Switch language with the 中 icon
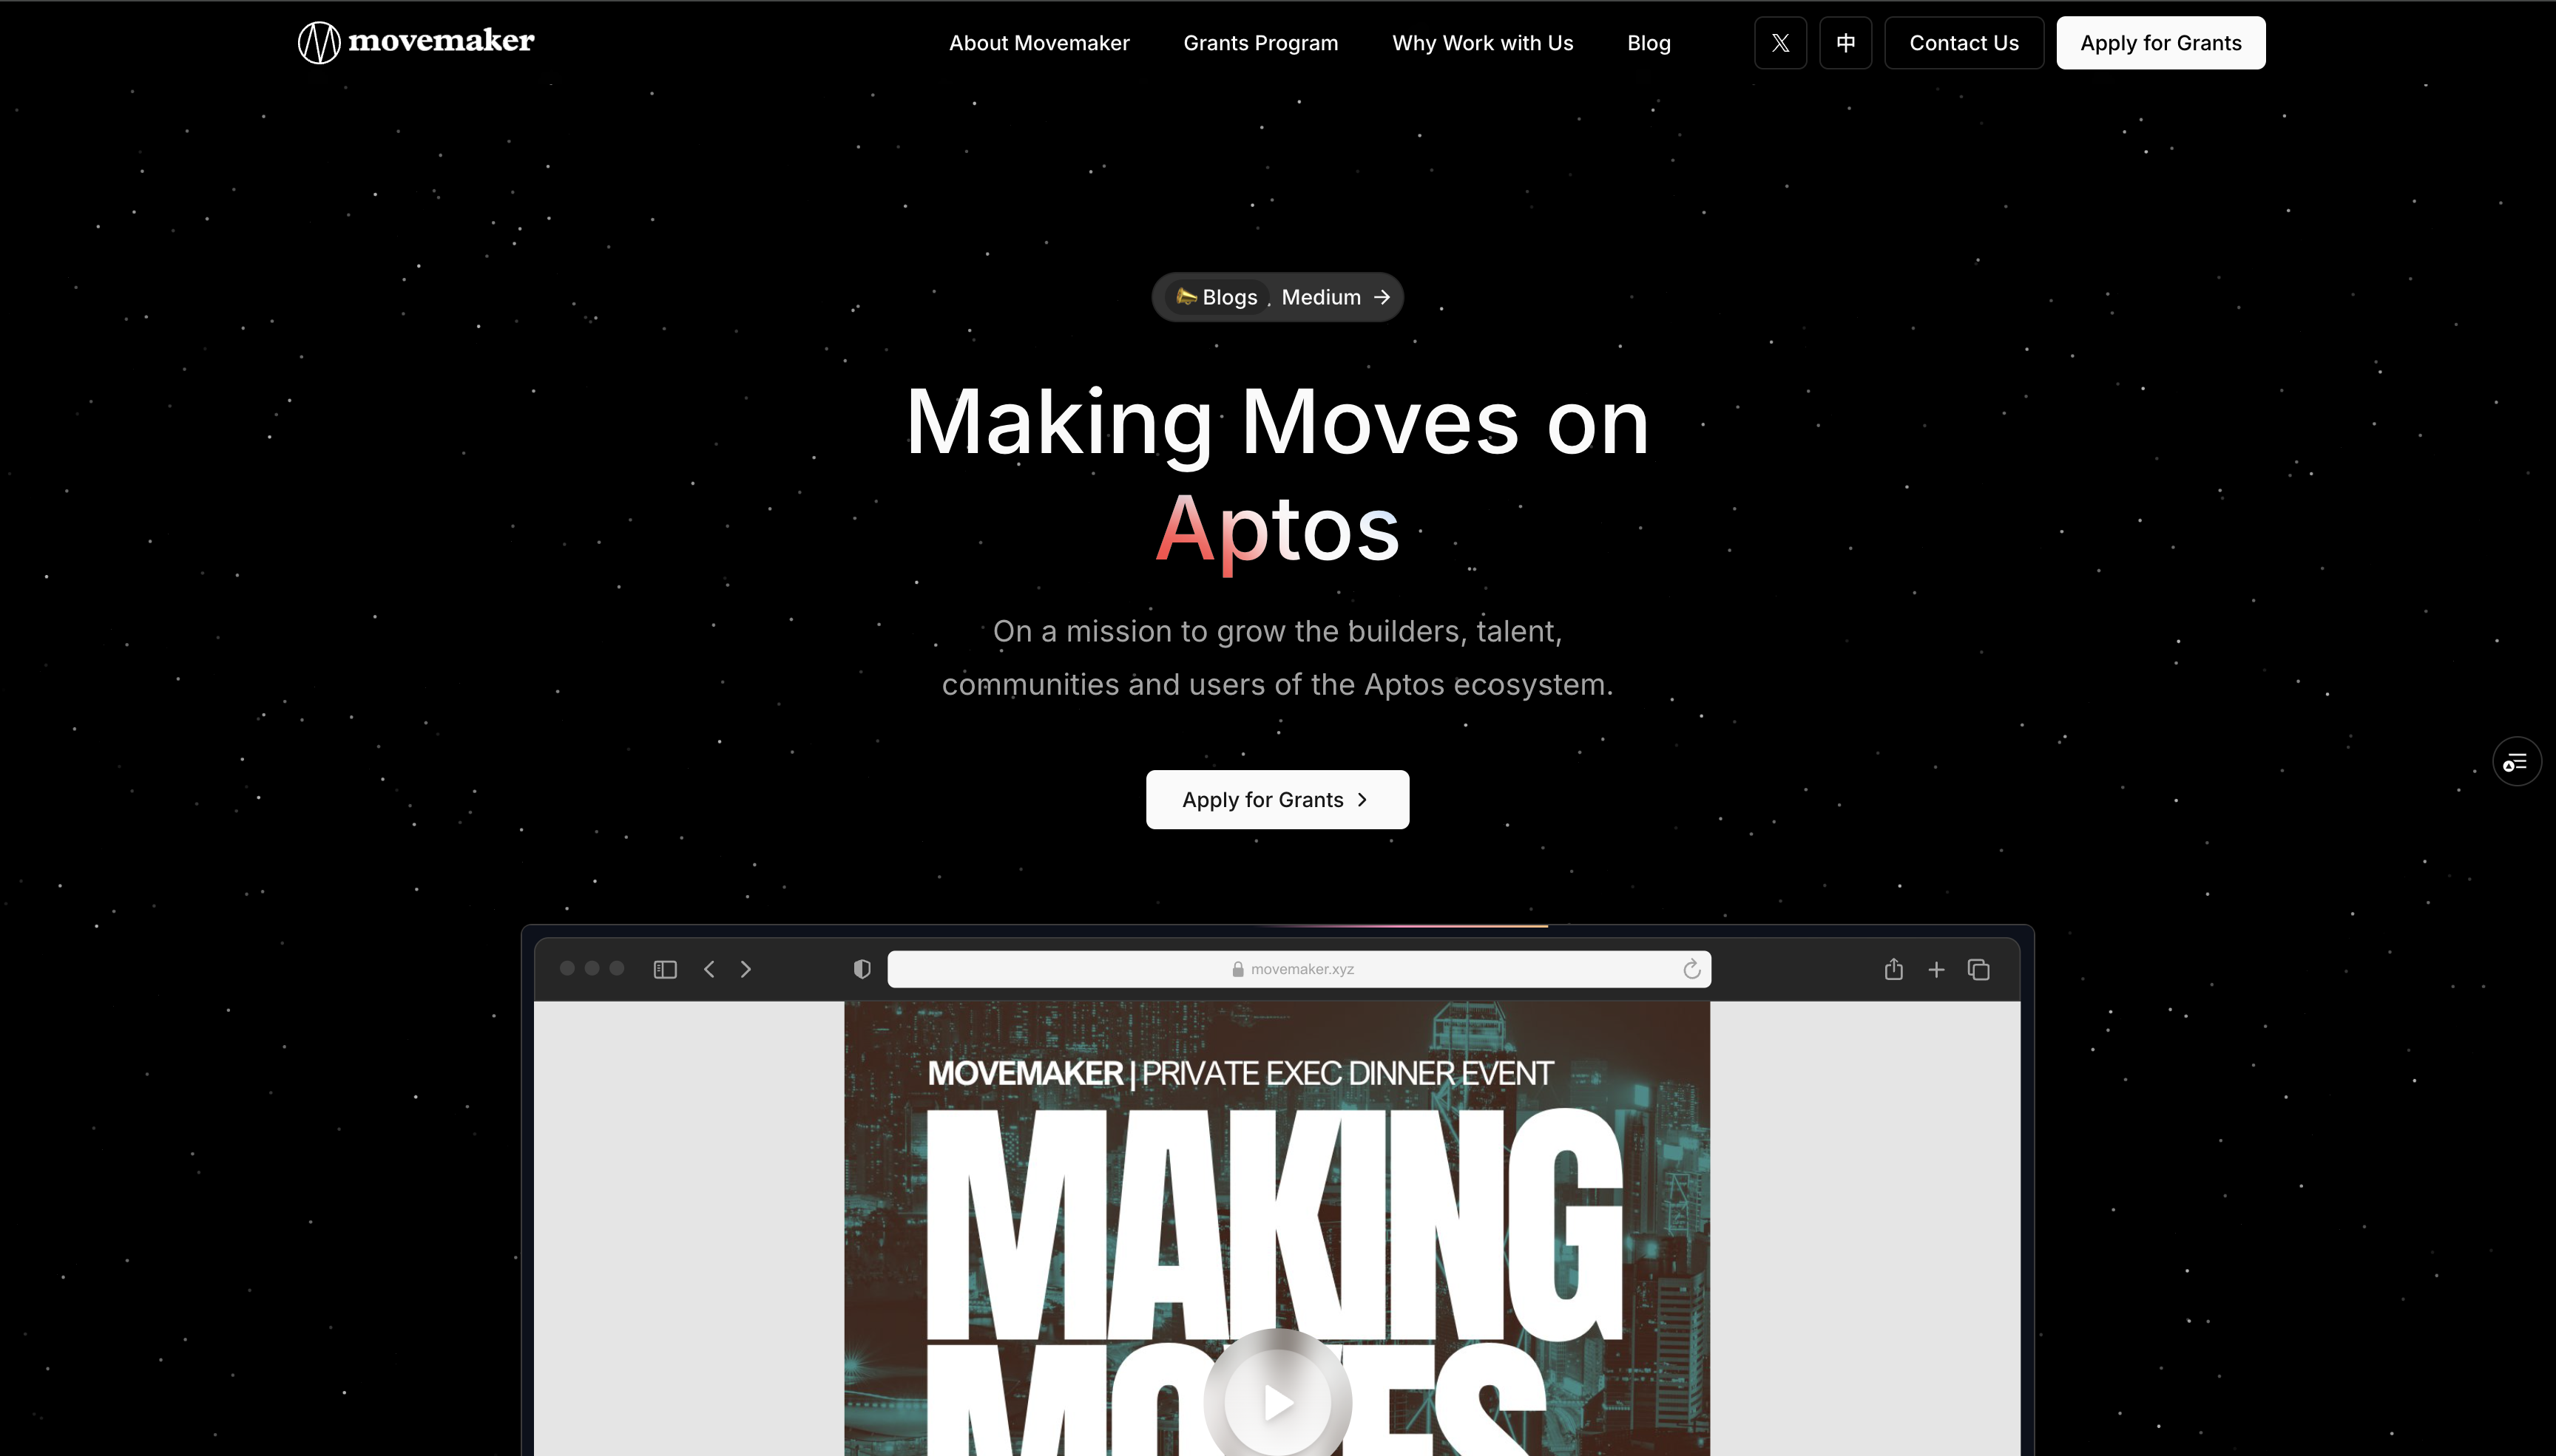 pyautogui.click(x=1845, y=43)
